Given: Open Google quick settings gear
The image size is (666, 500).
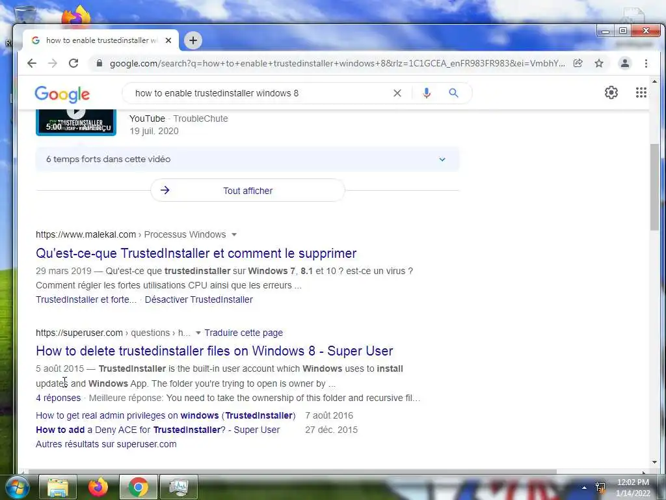Looking at the screenshot, I should pos(611,92).
